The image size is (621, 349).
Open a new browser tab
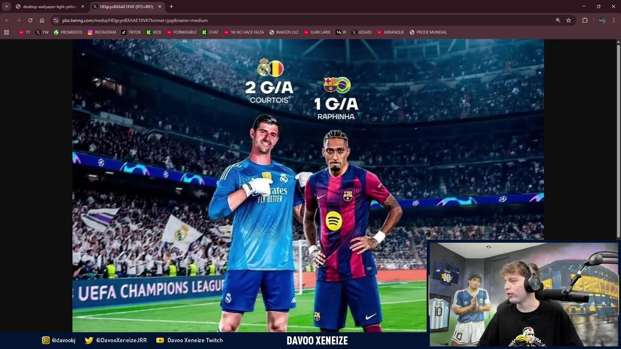[x=171, y=7]
